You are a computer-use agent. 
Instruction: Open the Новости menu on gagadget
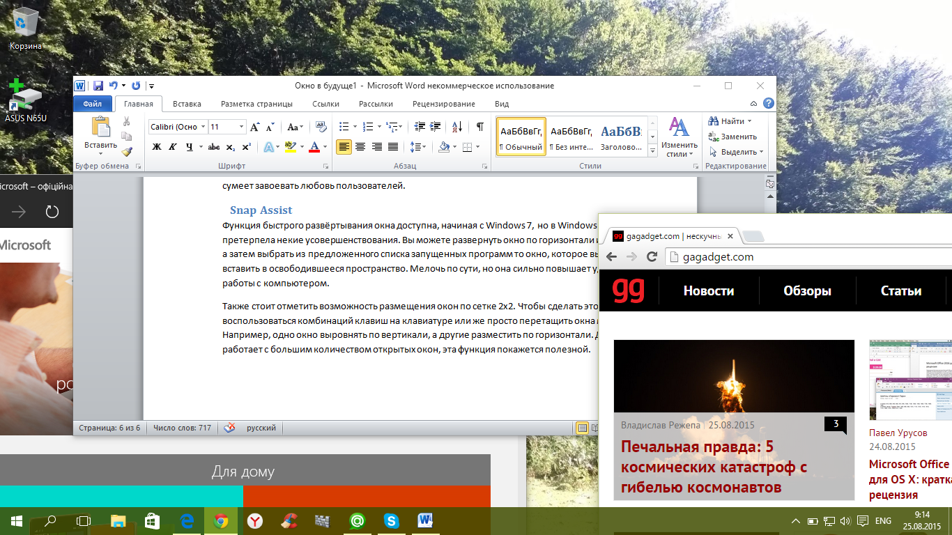709,291
